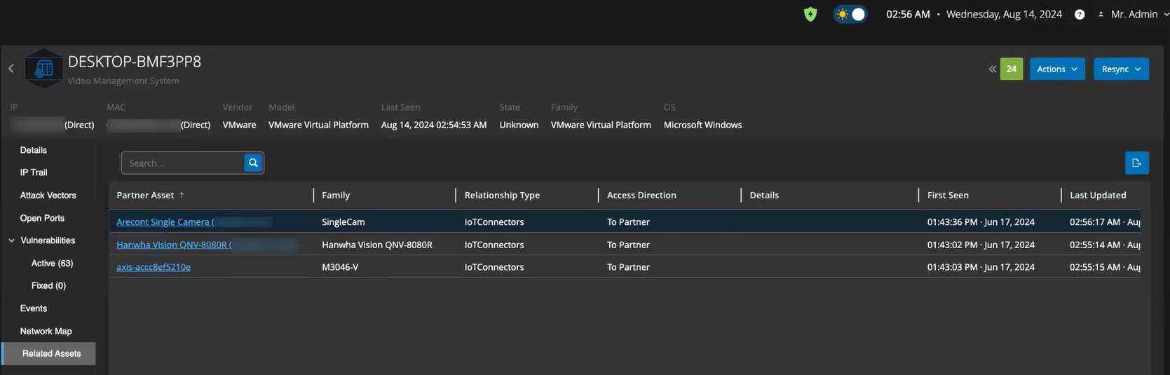Click the Video Management System device icon
The height and width of the screenshot is (375, 1170).
tap(43, 69)
